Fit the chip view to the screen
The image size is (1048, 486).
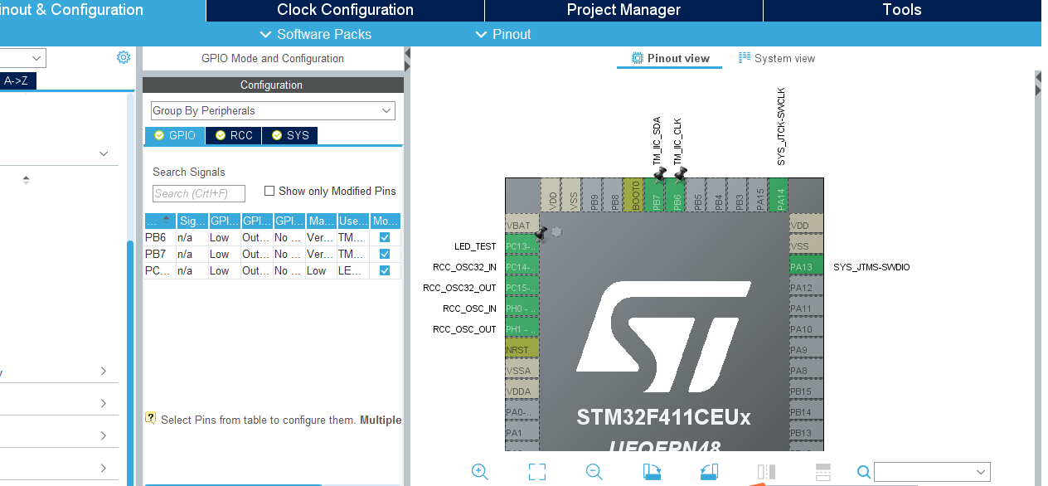pyautogui.click(x=536, y=471)
